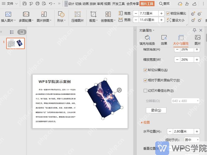Increase 高度 value with plus
The image size is (207, 155).
coord(161,13)
